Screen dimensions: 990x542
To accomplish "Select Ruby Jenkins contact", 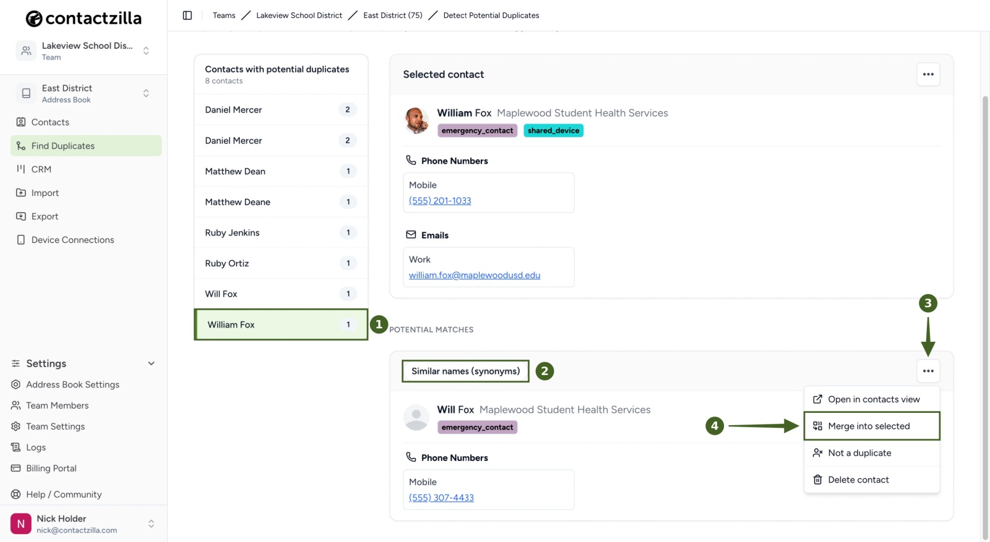I will click(x=281, y=233).
